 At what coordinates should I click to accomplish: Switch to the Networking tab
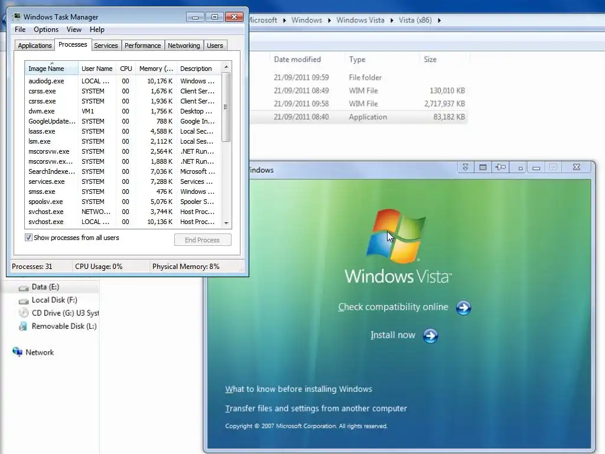point(184,46)
